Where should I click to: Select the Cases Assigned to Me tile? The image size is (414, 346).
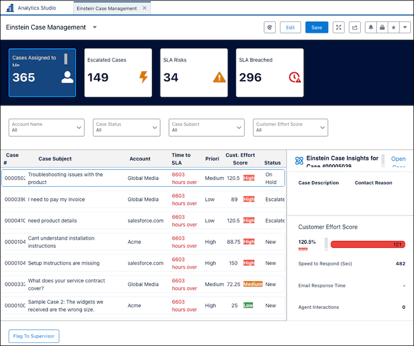42,72
